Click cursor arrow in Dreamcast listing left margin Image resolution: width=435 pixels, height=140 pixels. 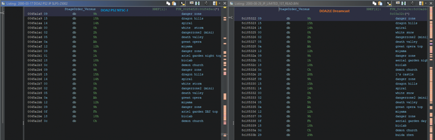pyautogui.click(x=231, y=17)
